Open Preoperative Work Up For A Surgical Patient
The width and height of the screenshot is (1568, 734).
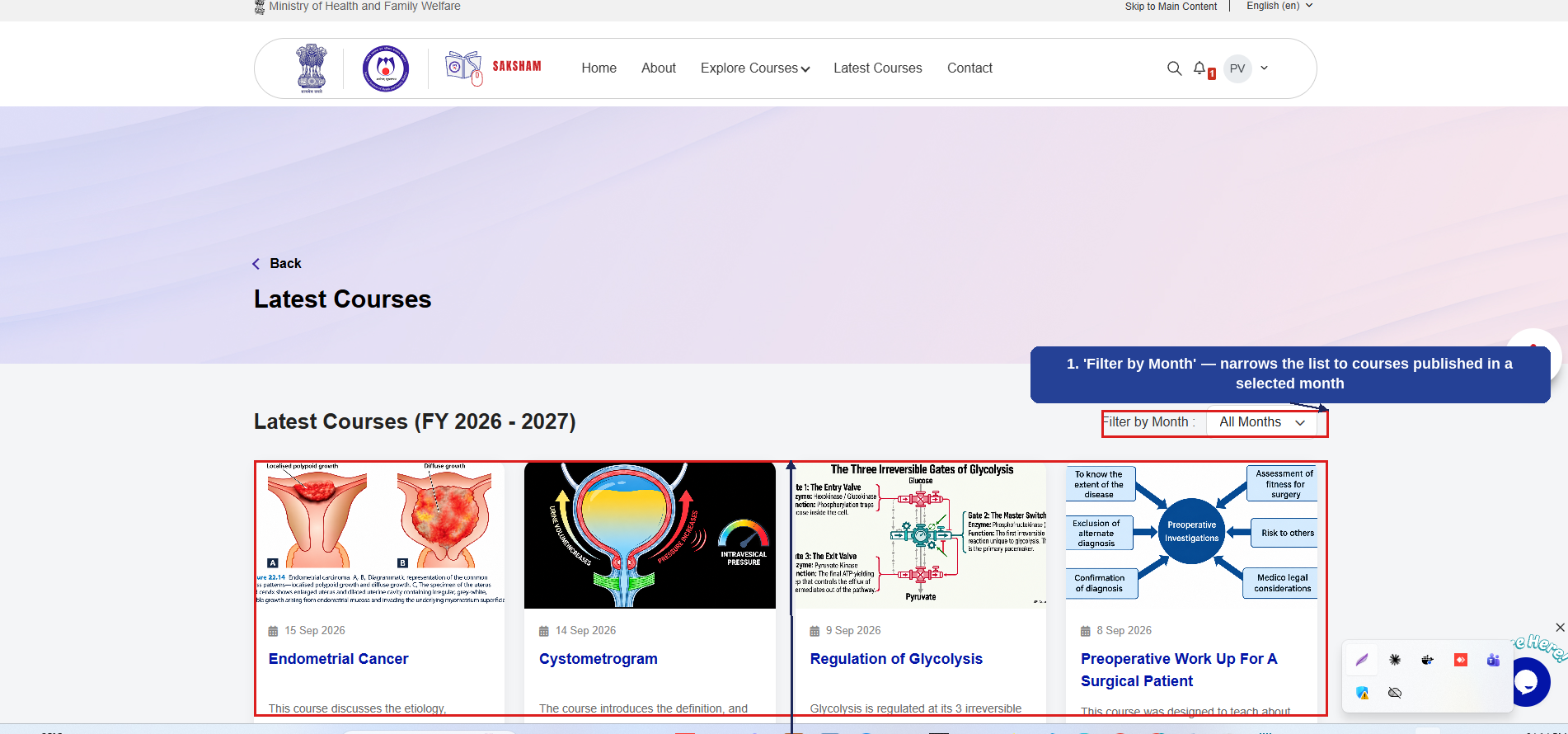coord(1179,670)
